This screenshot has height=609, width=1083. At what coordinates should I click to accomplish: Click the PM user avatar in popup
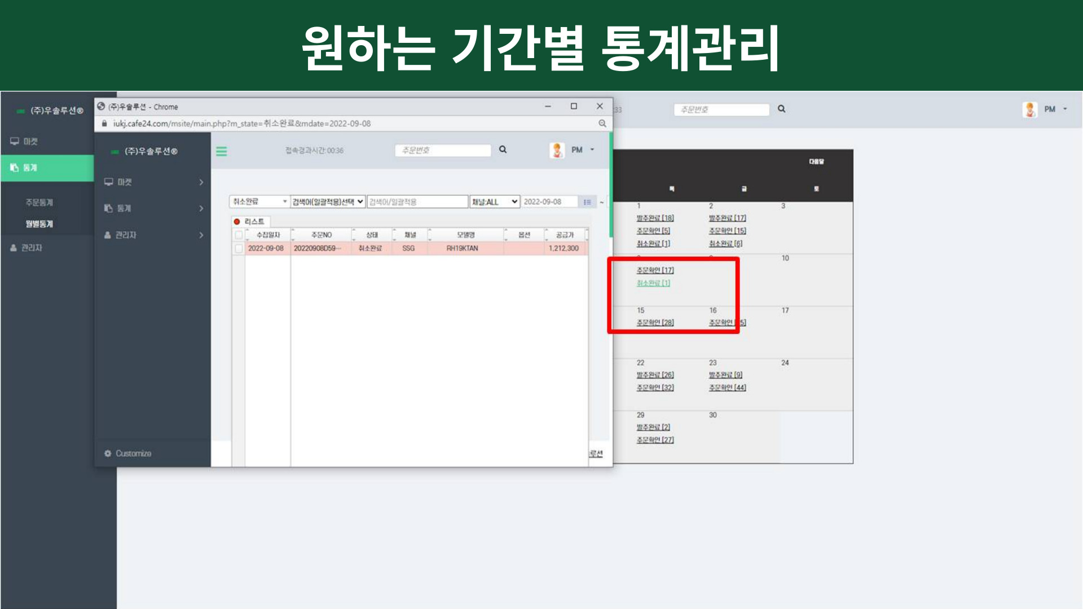tap(557, 150)
